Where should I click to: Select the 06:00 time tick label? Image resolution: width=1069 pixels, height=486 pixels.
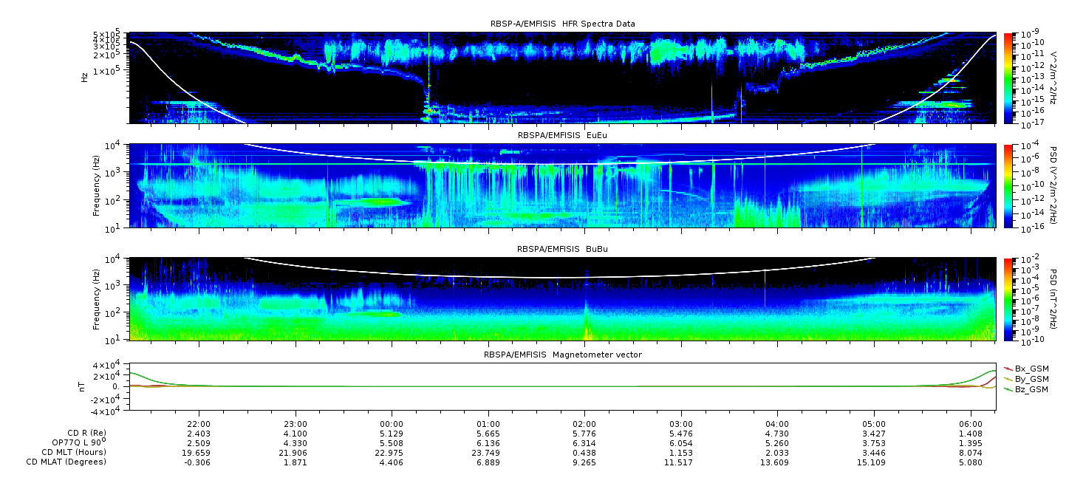tap(970, 424)
